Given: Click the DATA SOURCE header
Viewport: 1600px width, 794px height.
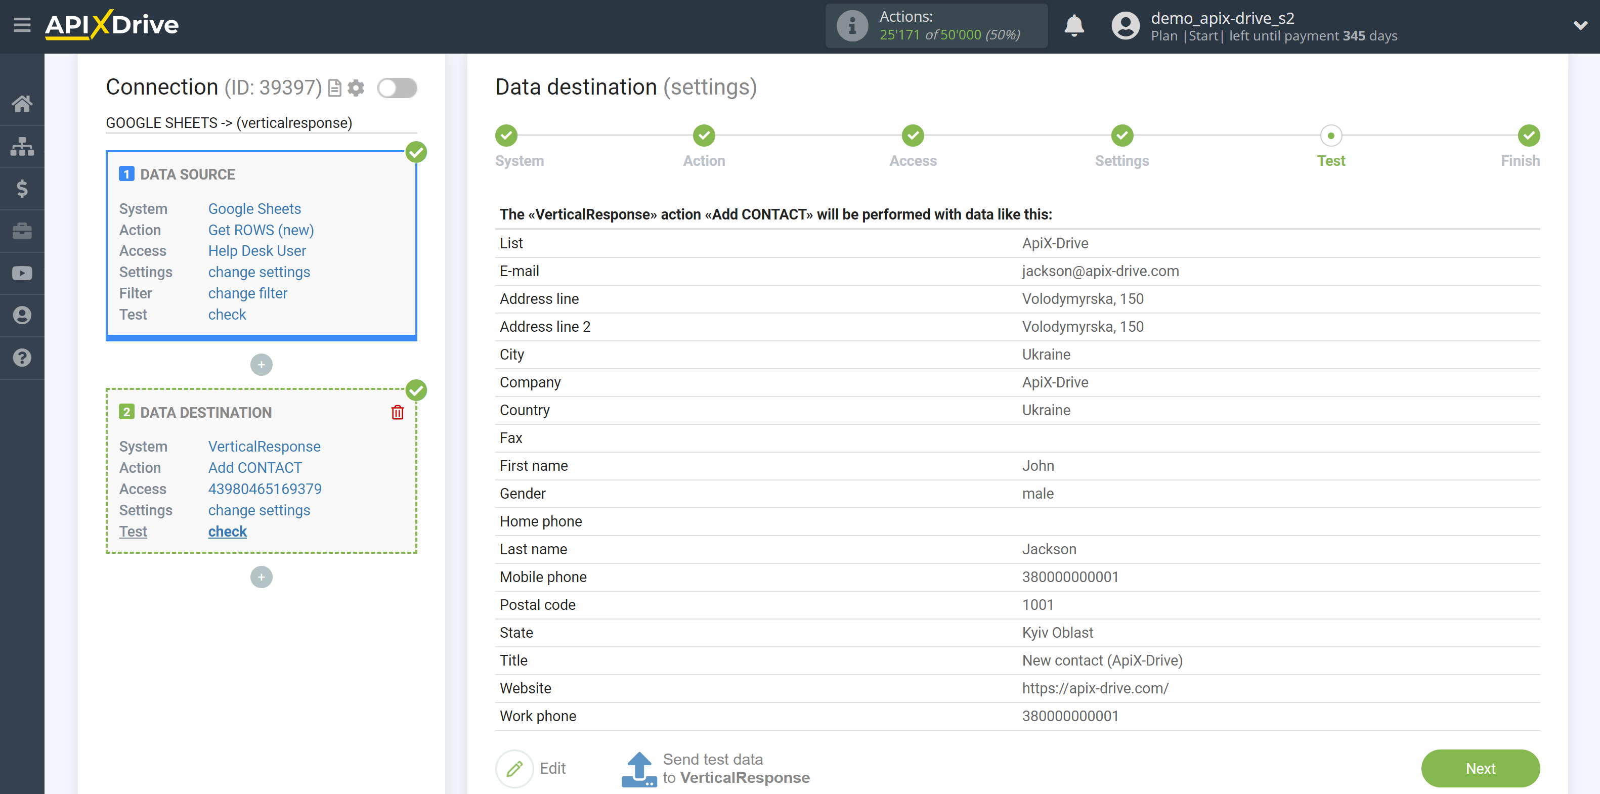Looking at the screenshot, I should pyautogui.click(x=188, y=174).
